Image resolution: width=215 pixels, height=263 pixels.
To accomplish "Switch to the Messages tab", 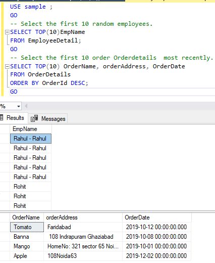I will (x=48, y=119).
